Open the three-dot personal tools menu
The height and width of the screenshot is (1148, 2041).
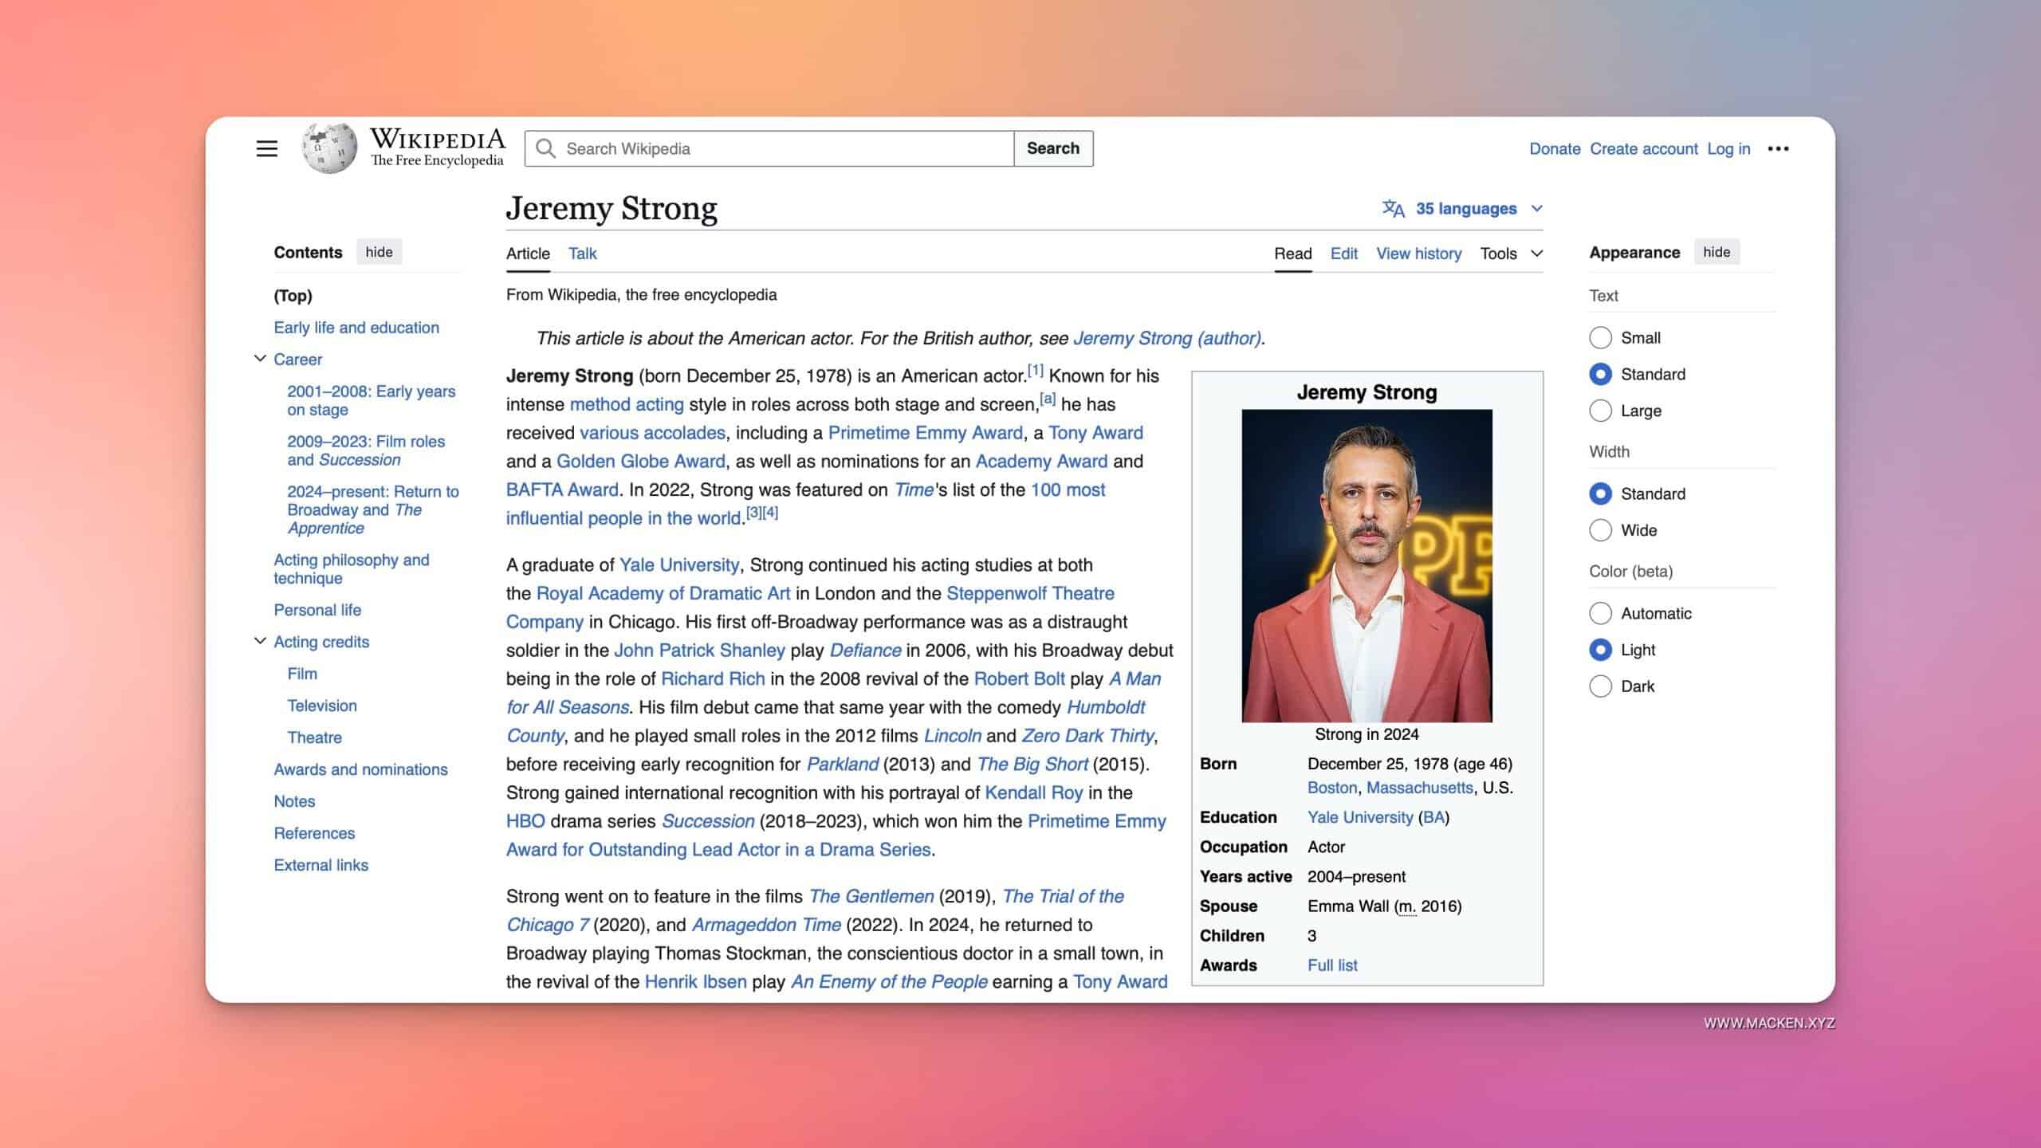click(1778, 148)
